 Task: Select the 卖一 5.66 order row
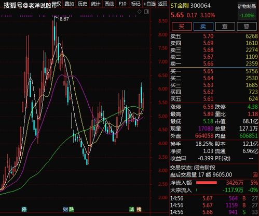214,63
